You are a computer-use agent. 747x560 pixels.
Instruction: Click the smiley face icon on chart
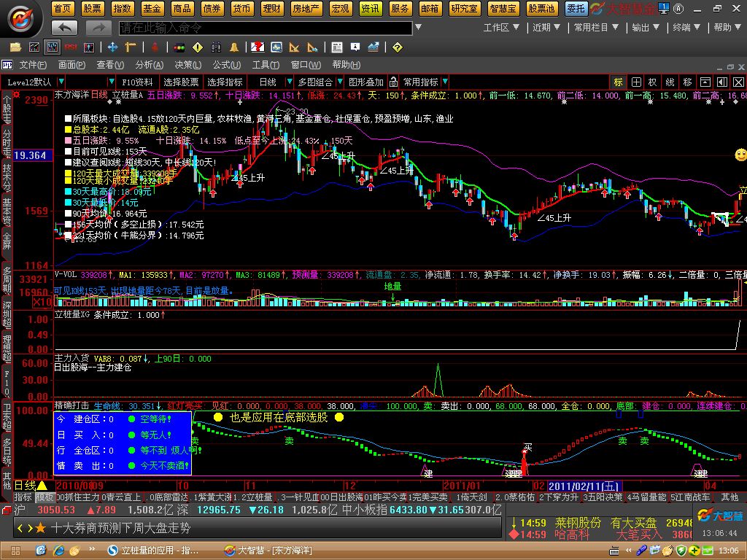click(740, 155)
